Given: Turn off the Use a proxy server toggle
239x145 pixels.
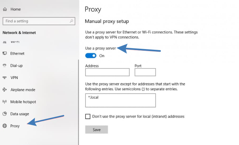Looking at the screenshot, I should [x=91, y=56].
